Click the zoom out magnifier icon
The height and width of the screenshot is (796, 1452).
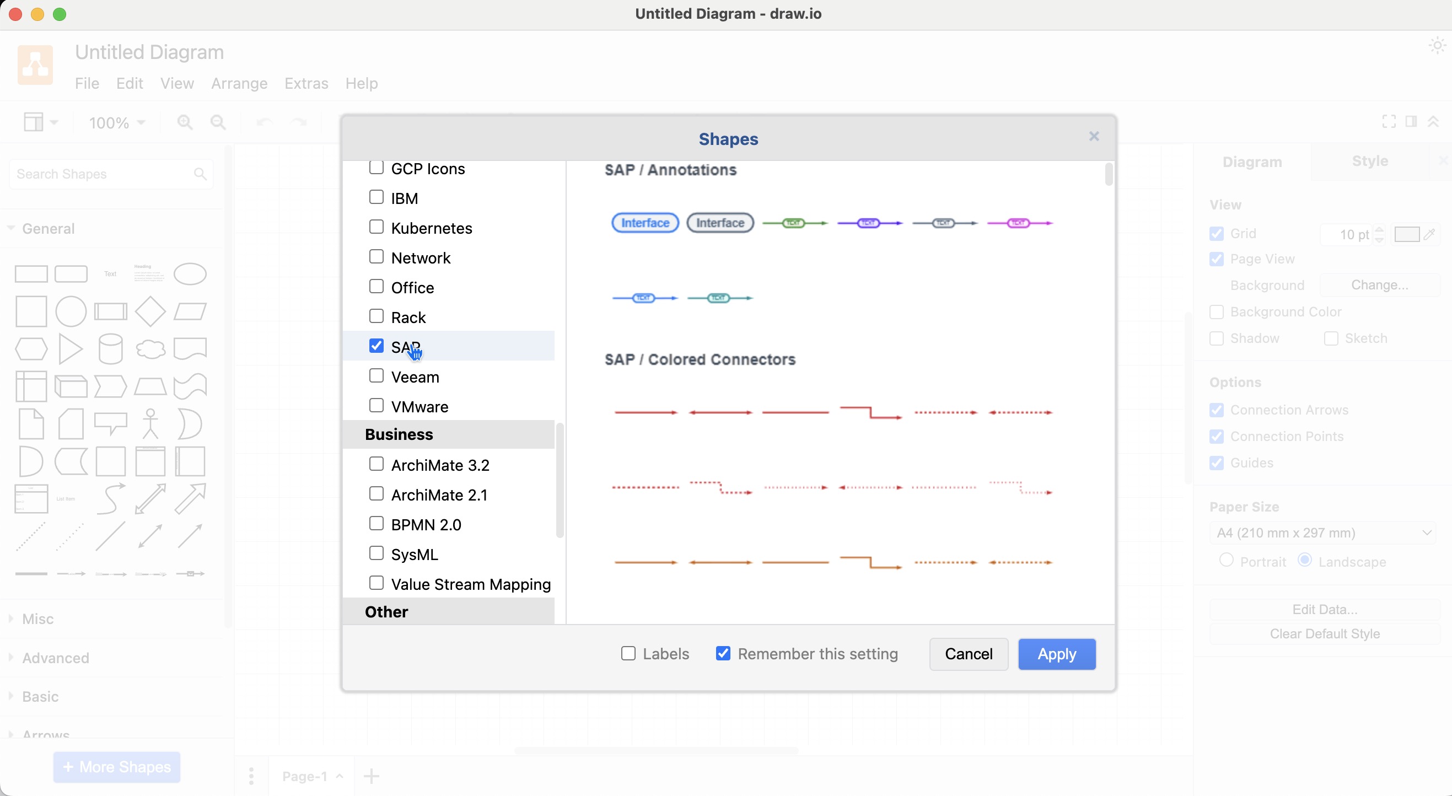click(x=218, y=122)
